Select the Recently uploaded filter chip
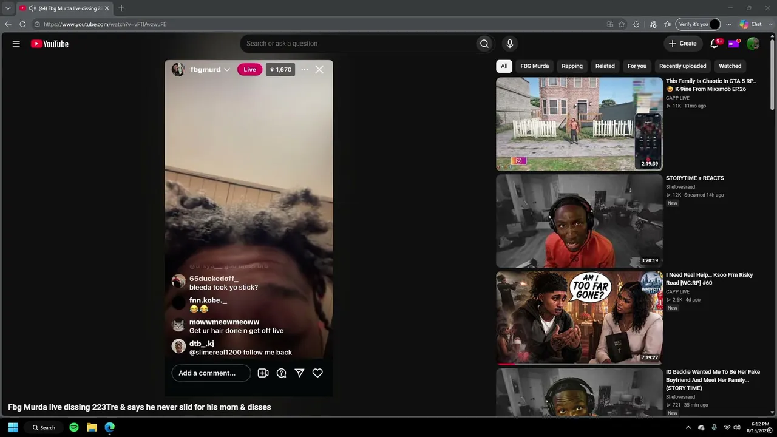Screen dimensions: 777x437 point(683,66)
